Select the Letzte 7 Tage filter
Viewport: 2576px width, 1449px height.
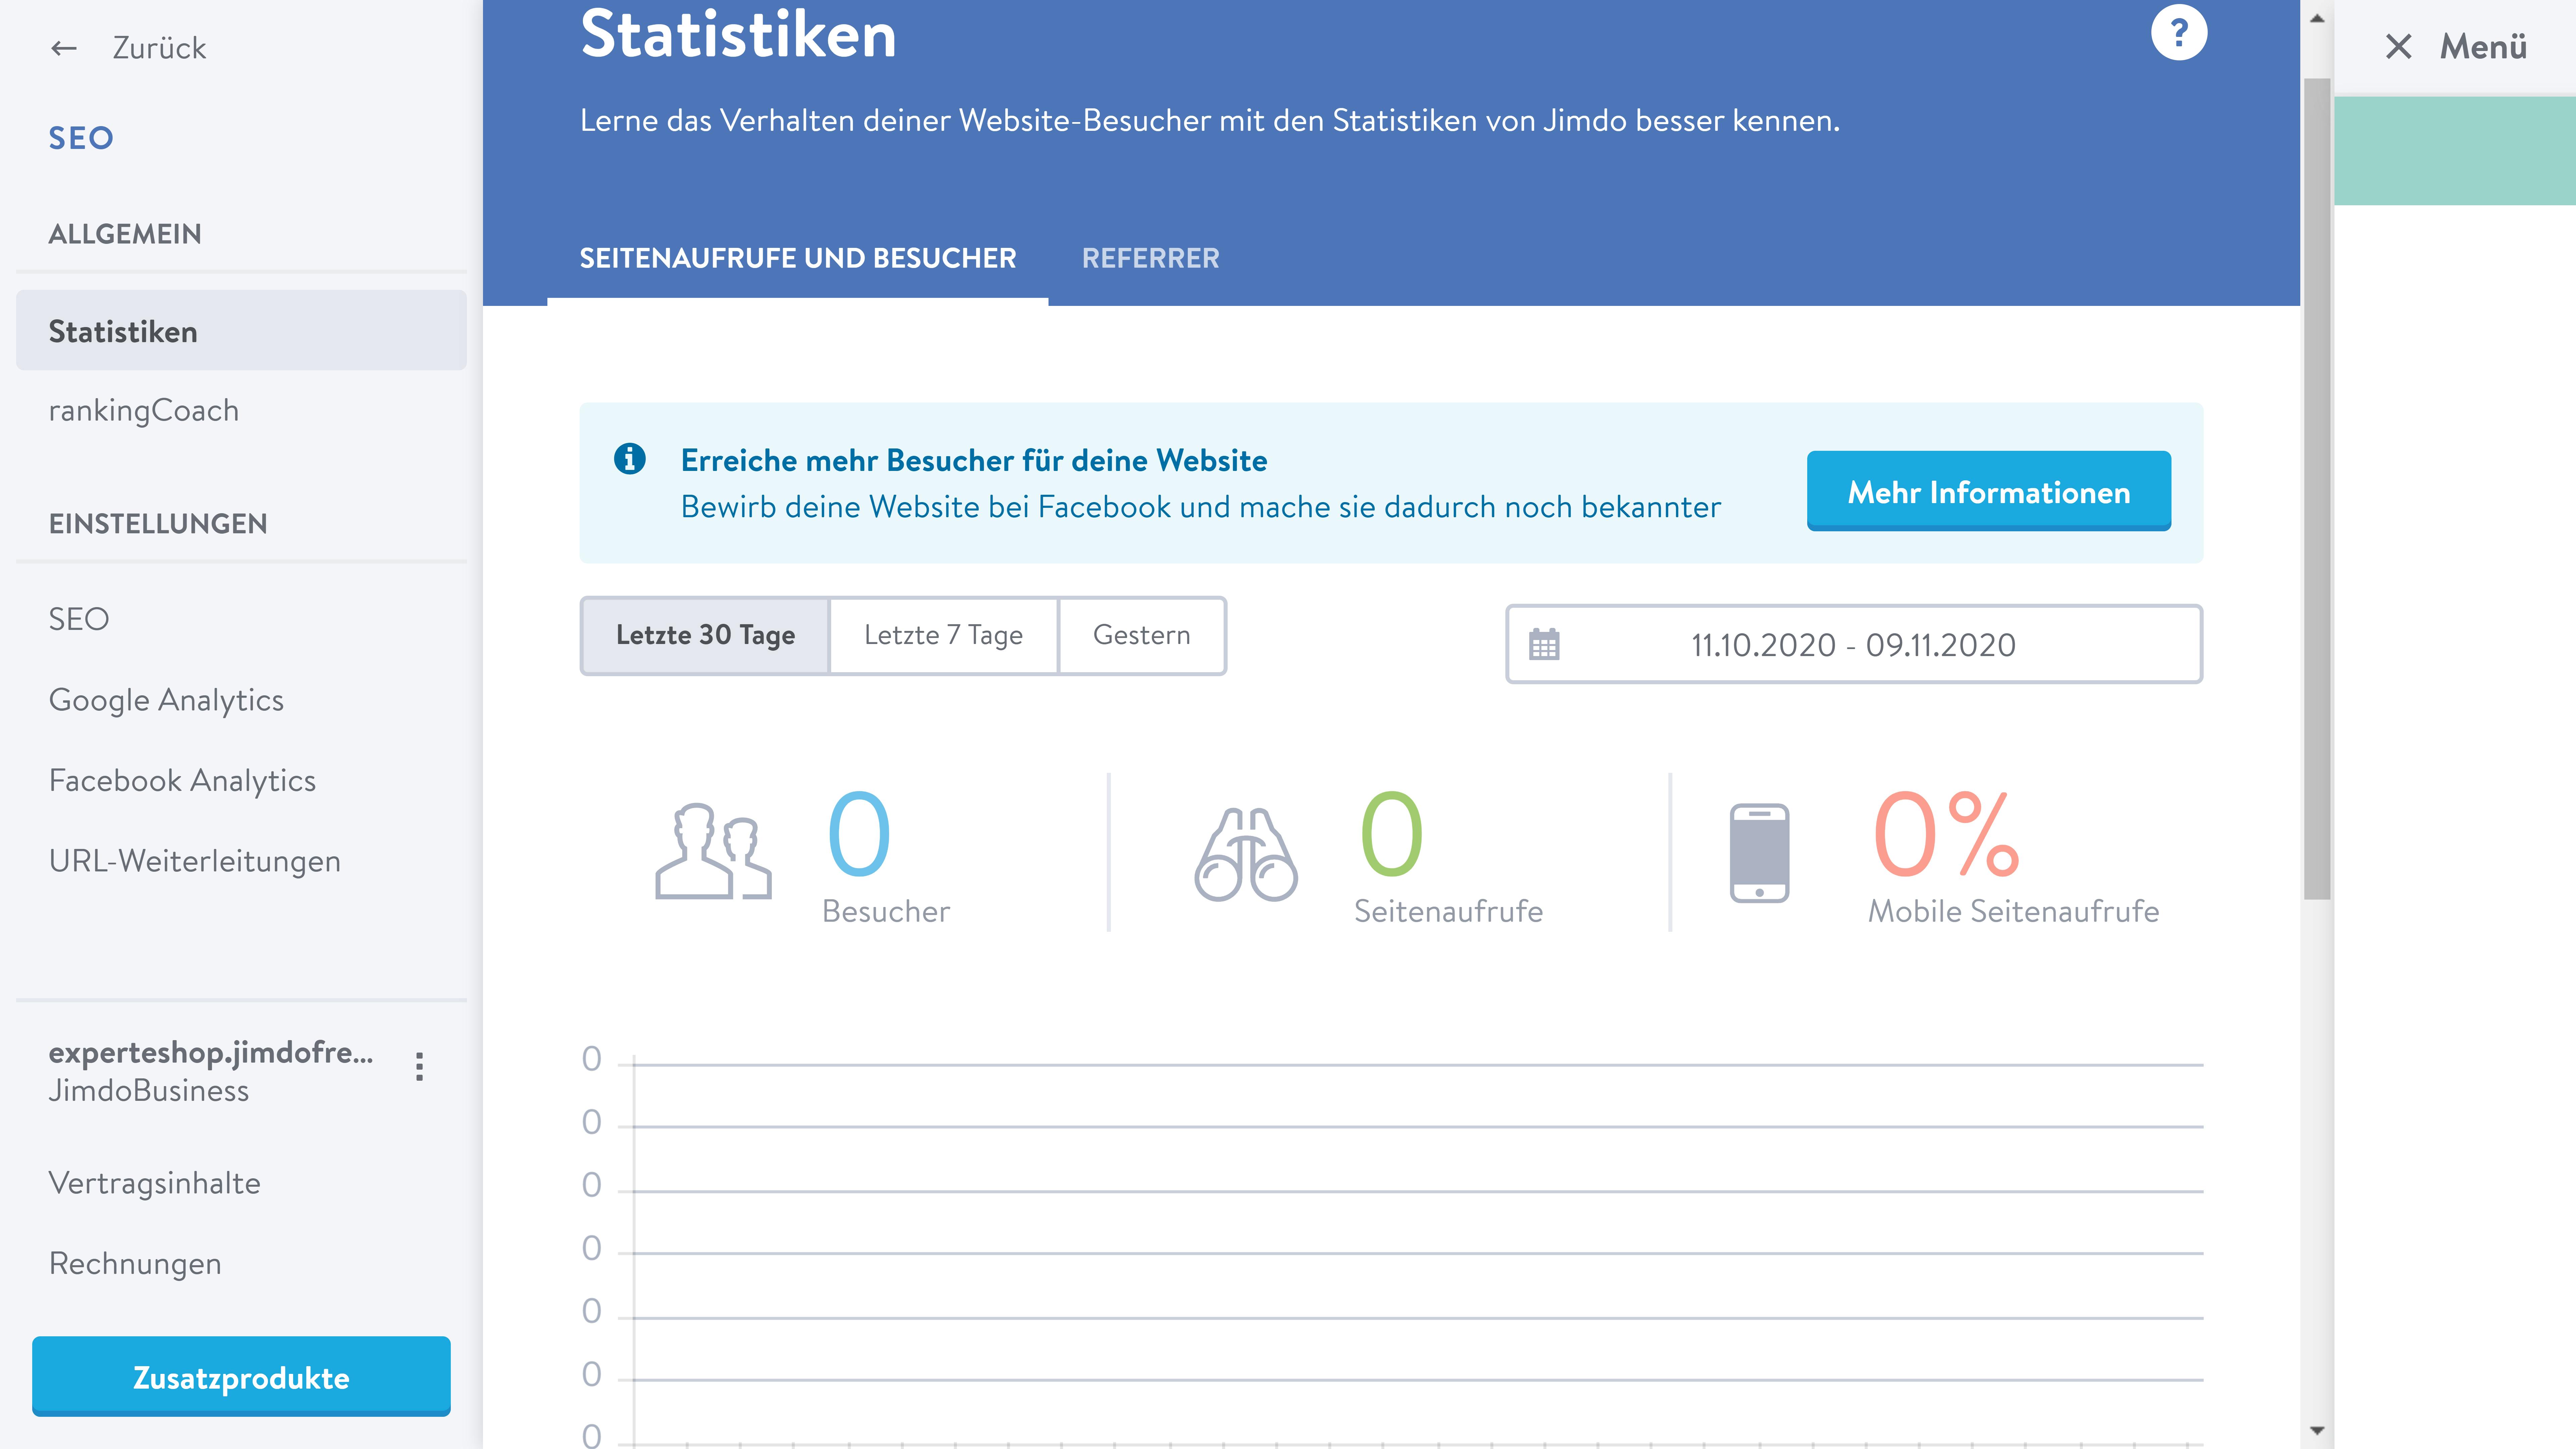(943, 635)
